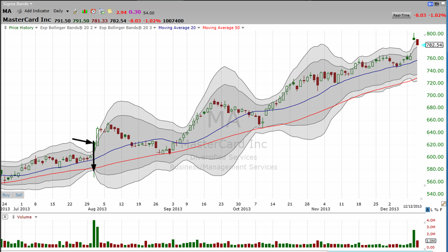Open chart settings via the wrench-and-pencil icon

pos(76,11)
